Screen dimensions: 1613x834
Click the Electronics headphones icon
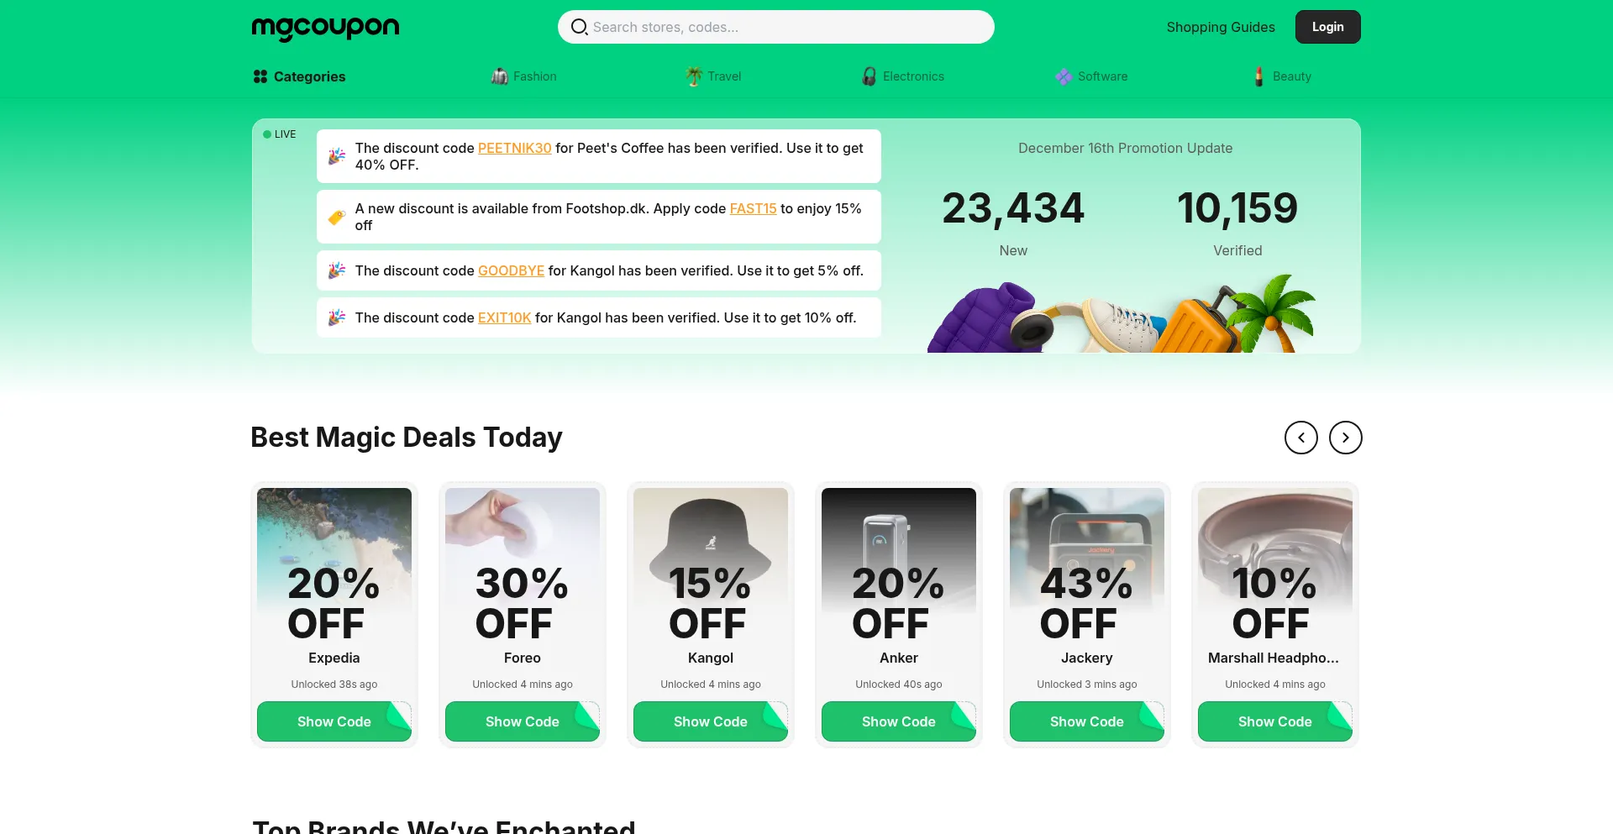tap(869, 76)
